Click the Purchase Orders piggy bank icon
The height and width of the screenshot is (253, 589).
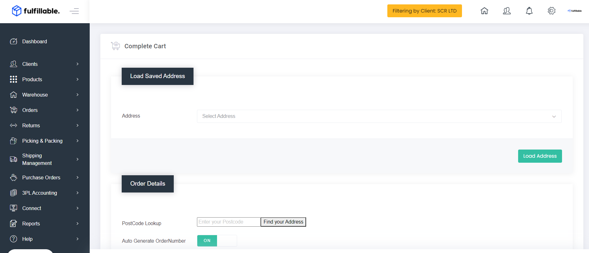13,177
